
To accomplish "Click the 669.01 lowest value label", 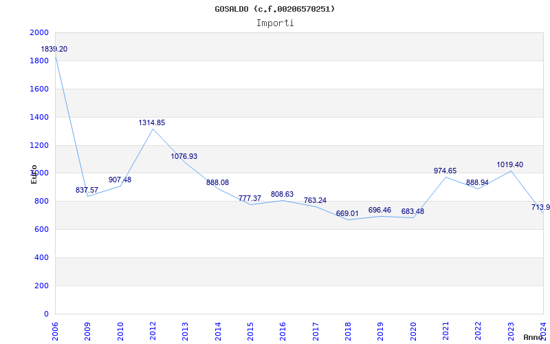I will pos(347,214).
